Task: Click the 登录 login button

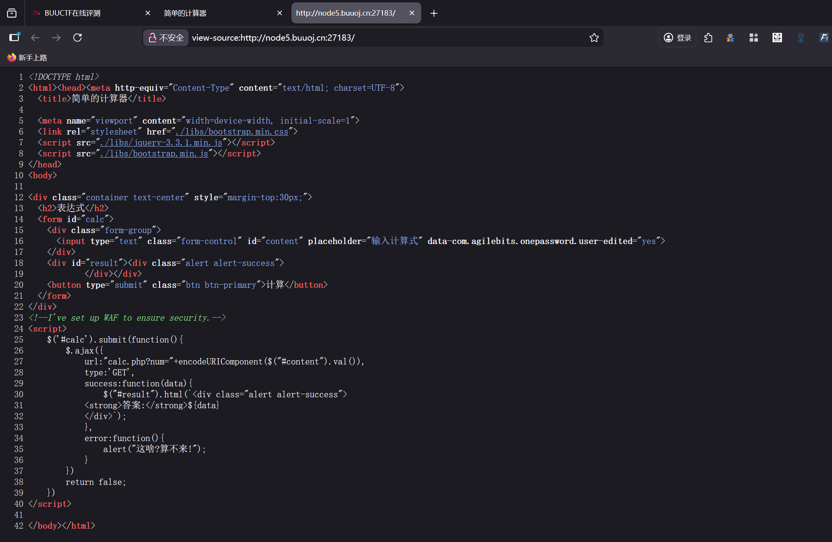Action: click(677, 38)
